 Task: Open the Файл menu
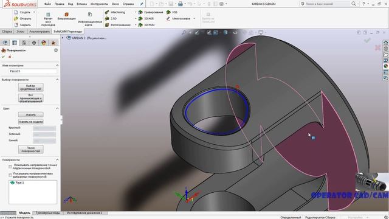coord(47,4)
